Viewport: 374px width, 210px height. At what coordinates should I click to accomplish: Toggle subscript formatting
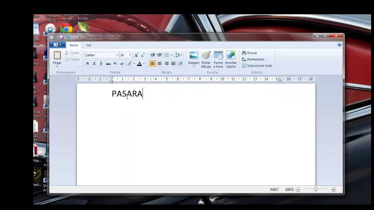click(x=115, y=64)
